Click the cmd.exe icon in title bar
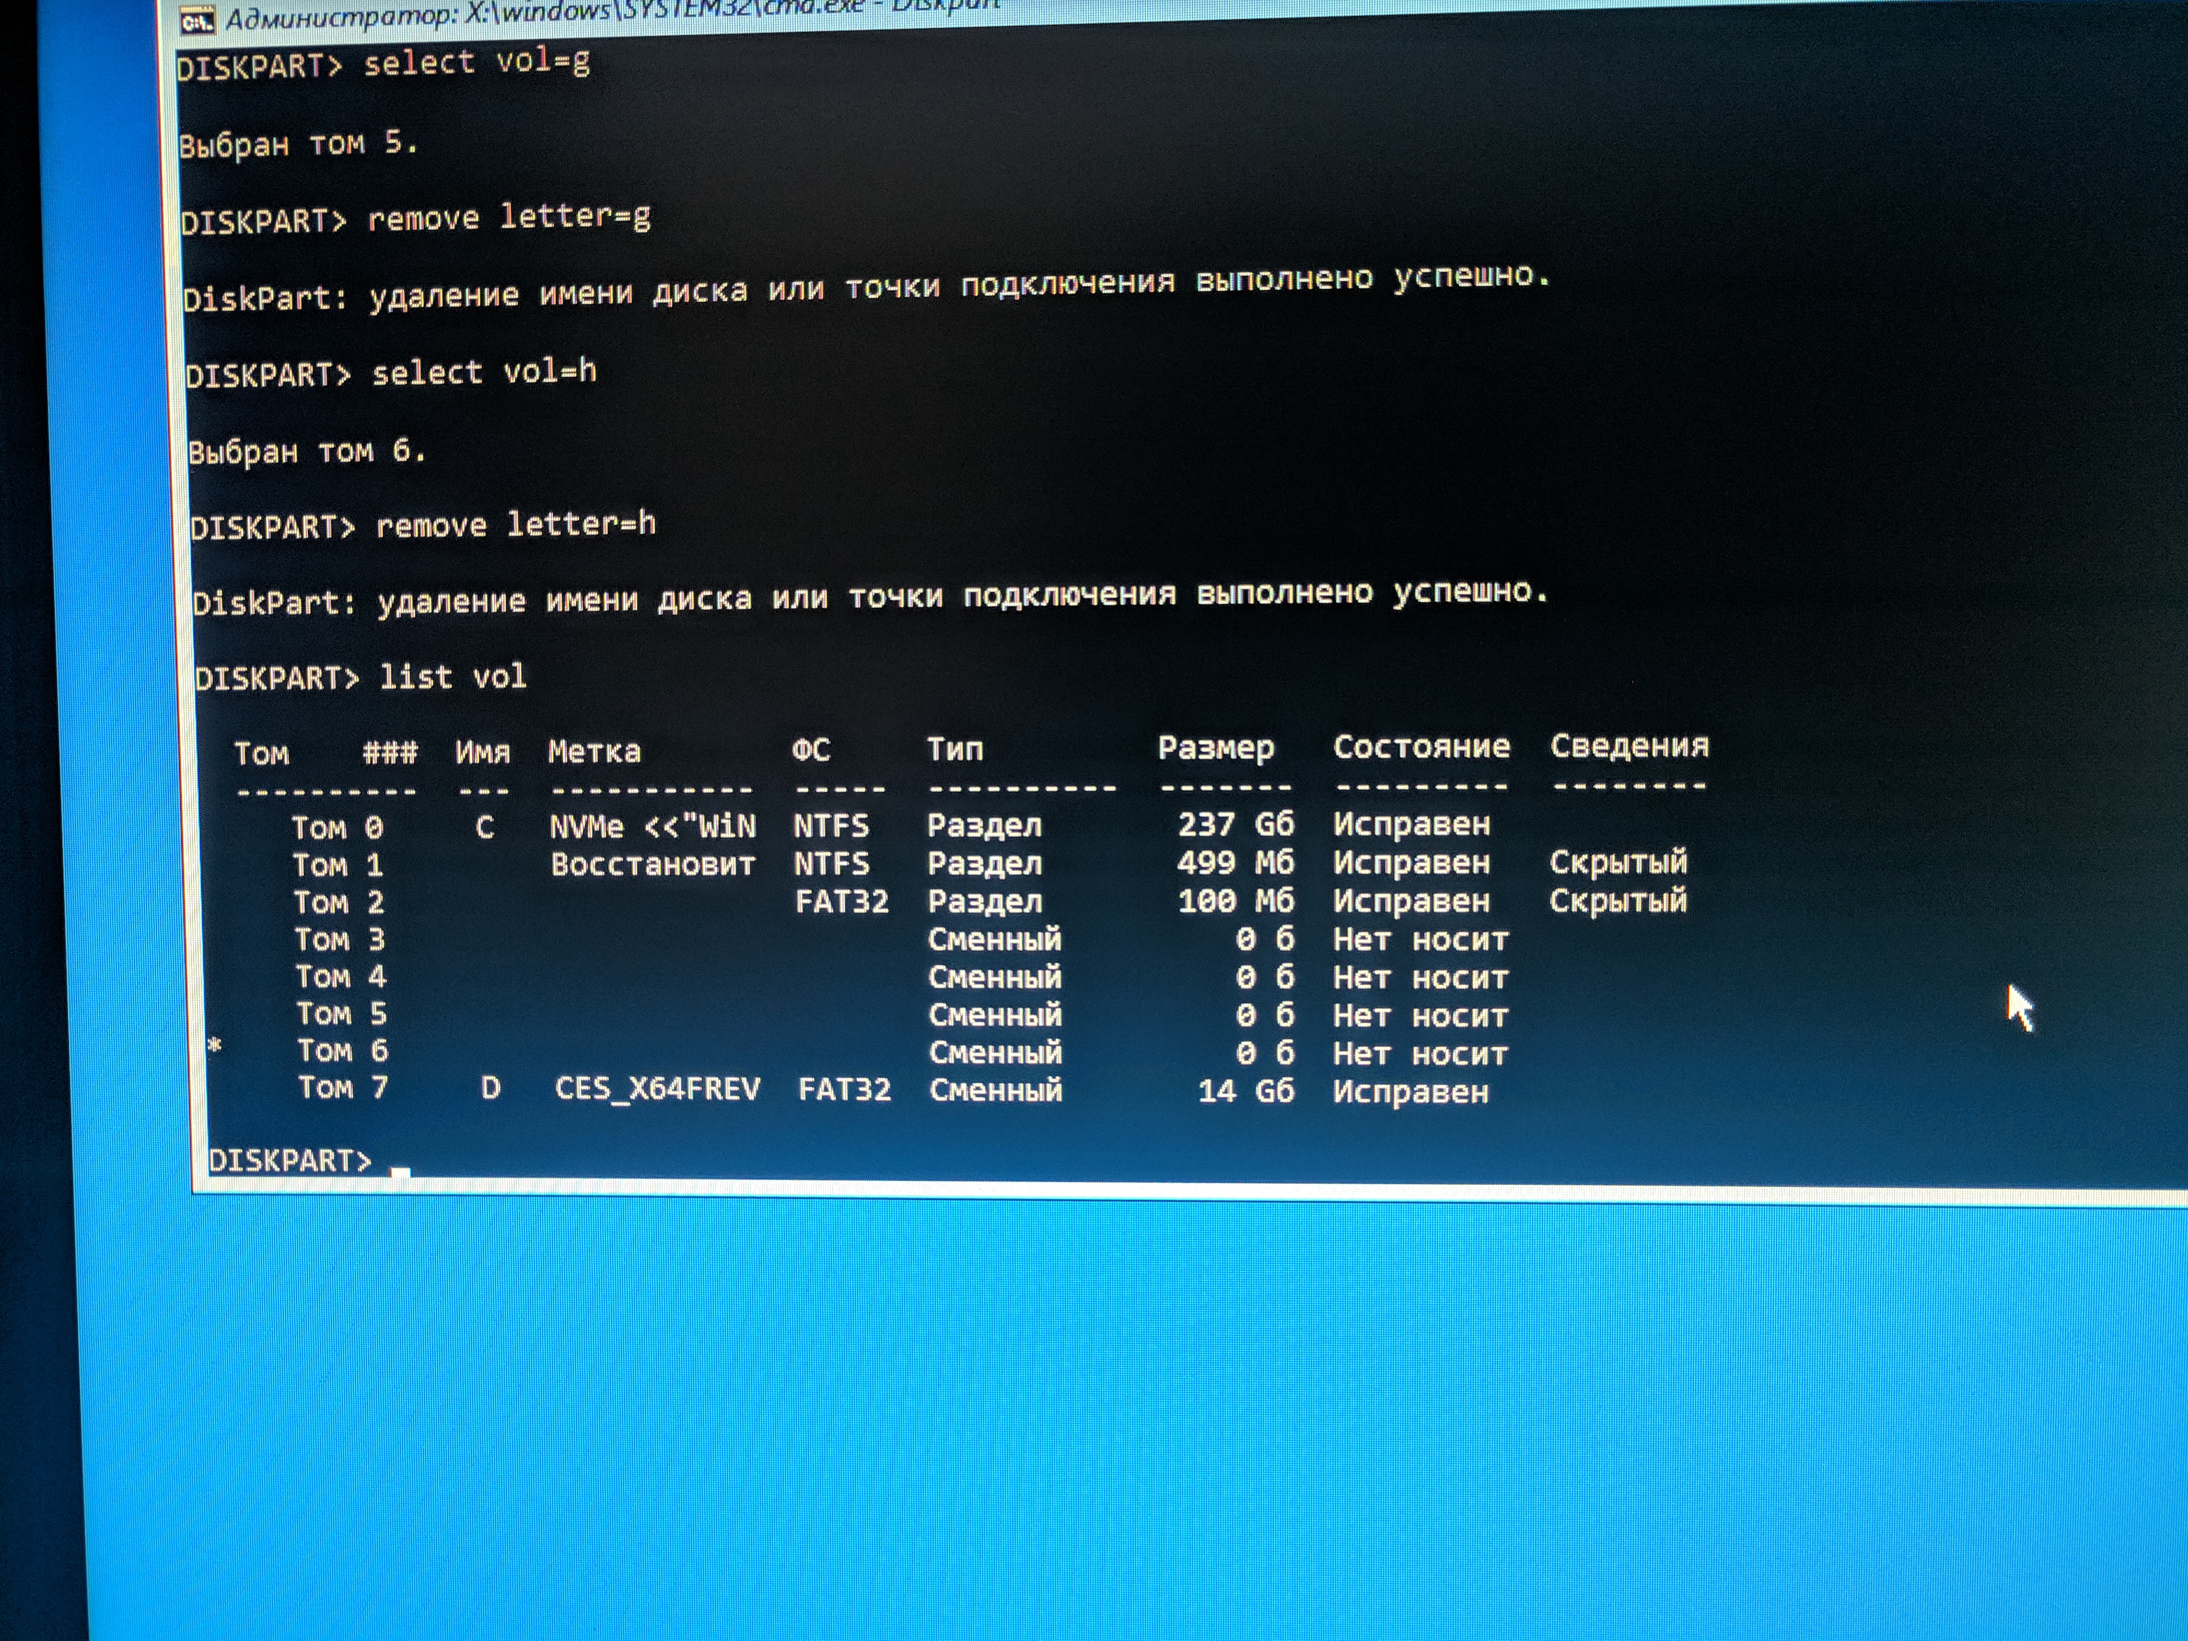 197,21
